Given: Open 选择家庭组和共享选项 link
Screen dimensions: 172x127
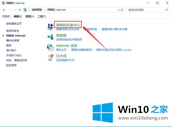Looking at the screenshot, I should coord(69,39).
